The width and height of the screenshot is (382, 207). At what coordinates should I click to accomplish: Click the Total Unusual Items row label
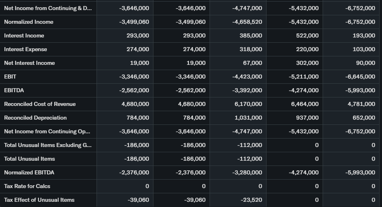(29, 159)
